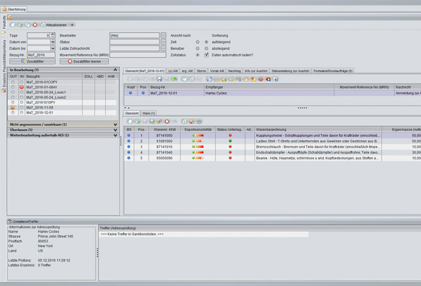Click the Aktualisieren button
Viewport: 421px width, 286px height.
(x=54, y=25)
